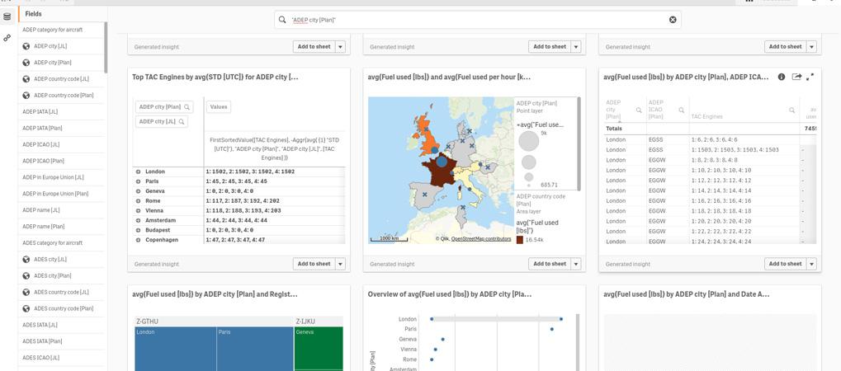Click the map legend vertical scrollbar
This screenshot has height=371, width=841.
point(579,143)
